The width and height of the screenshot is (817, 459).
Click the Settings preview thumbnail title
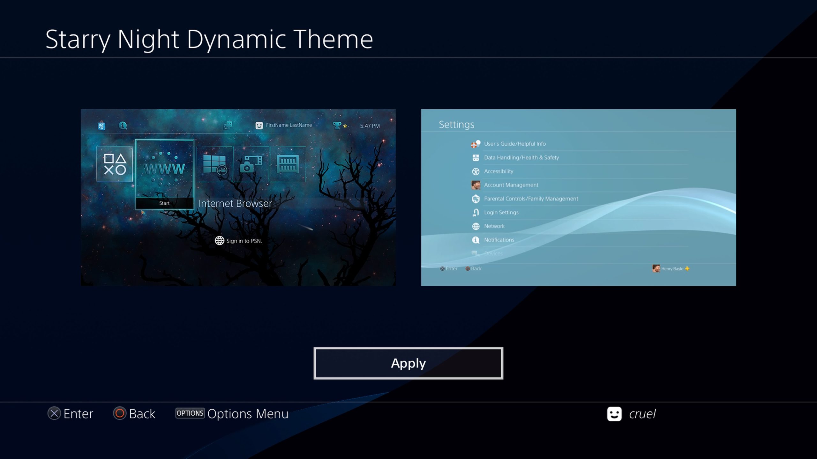(456, 124)
